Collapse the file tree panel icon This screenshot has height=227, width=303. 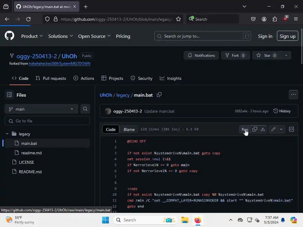[9, 95]
